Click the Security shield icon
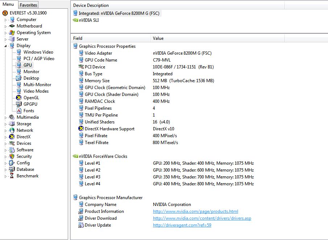Viewport: 328px width, 240px height. (12, 156)
